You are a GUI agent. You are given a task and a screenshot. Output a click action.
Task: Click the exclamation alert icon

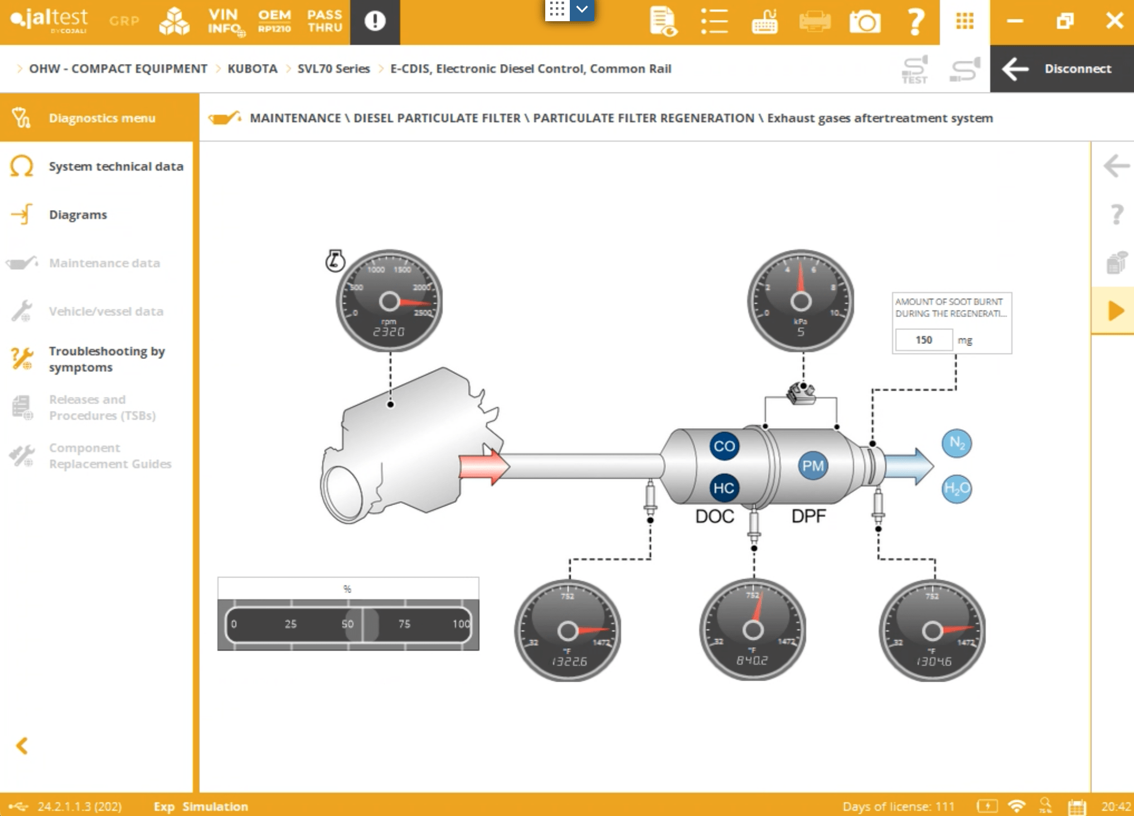click(x=375, y=22)
